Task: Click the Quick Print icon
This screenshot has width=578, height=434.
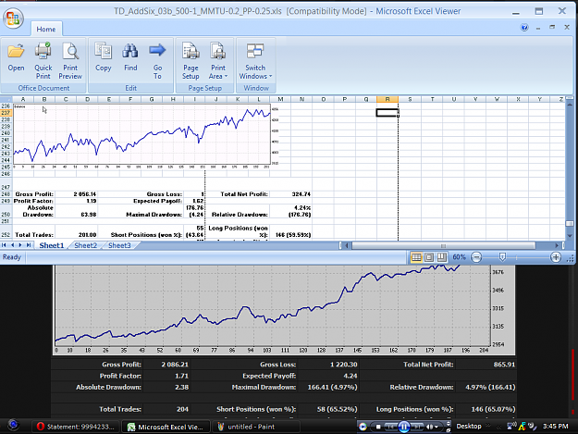Action: point(43,51)
